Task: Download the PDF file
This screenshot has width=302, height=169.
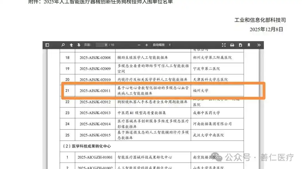Action: click(x=240, y=45)
